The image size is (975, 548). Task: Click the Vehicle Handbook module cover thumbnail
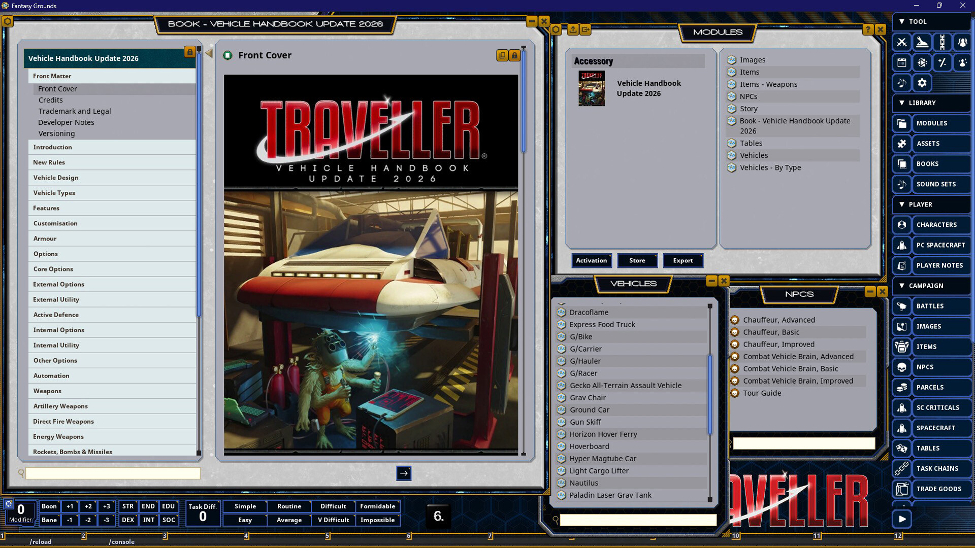592,88
